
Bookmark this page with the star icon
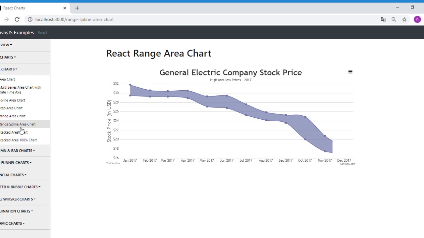(404, 20)
